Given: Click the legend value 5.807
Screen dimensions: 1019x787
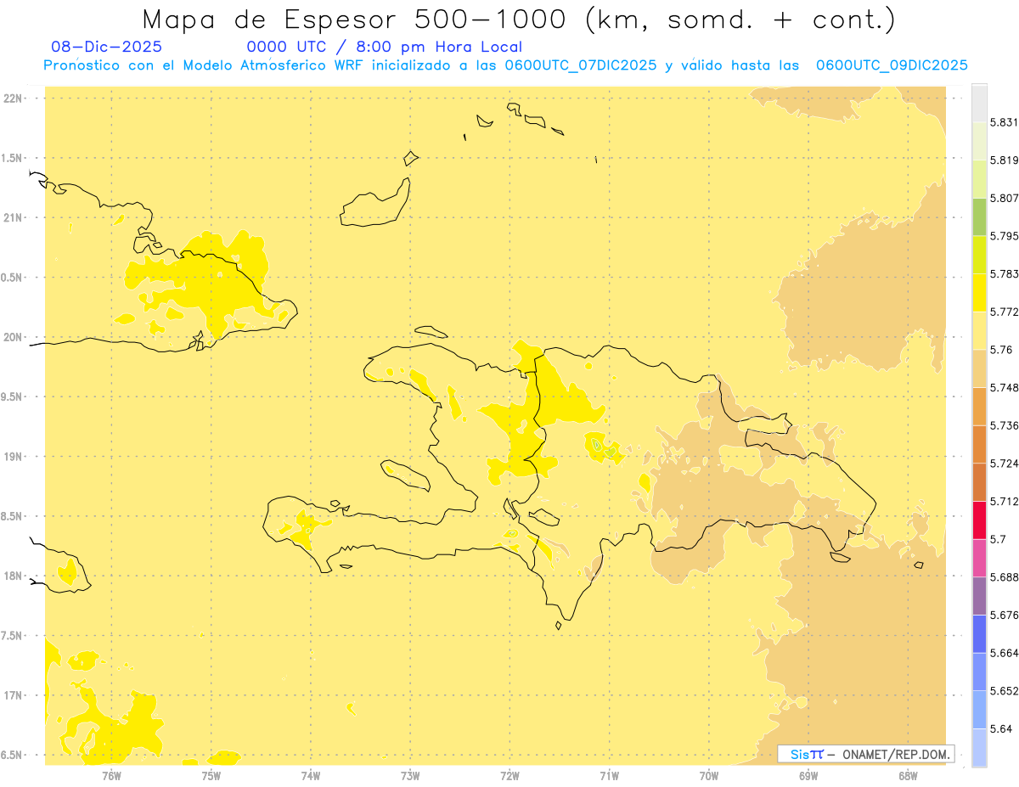Looking at the screenshot, I should [x=1004, y=198].
